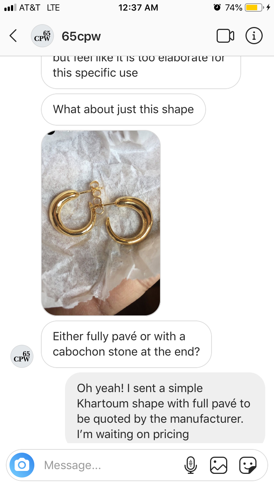Tap the battery indicator in status bar
274x487 pixels.
(x=254, y=7)
